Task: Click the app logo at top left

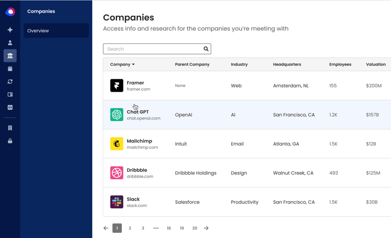Action: pyautogui.click(x=10, y=11)
